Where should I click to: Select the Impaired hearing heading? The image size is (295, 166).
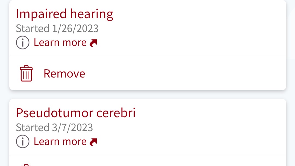64,14
